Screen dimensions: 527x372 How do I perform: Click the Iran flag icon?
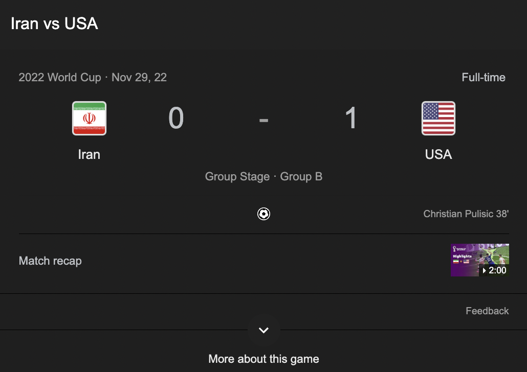point(89,118)
